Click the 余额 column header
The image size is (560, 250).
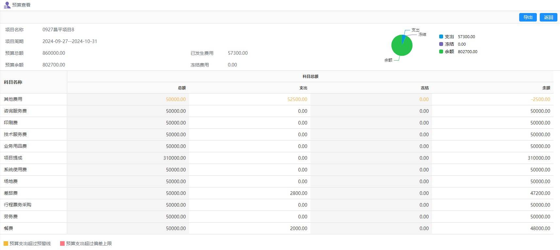click(546, 88)
